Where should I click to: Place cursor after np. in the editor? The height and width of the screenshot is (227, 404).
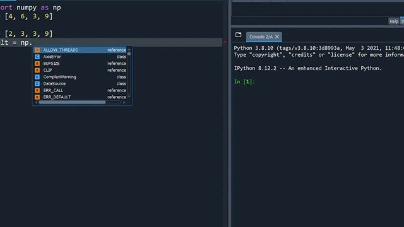coord(32,42)
